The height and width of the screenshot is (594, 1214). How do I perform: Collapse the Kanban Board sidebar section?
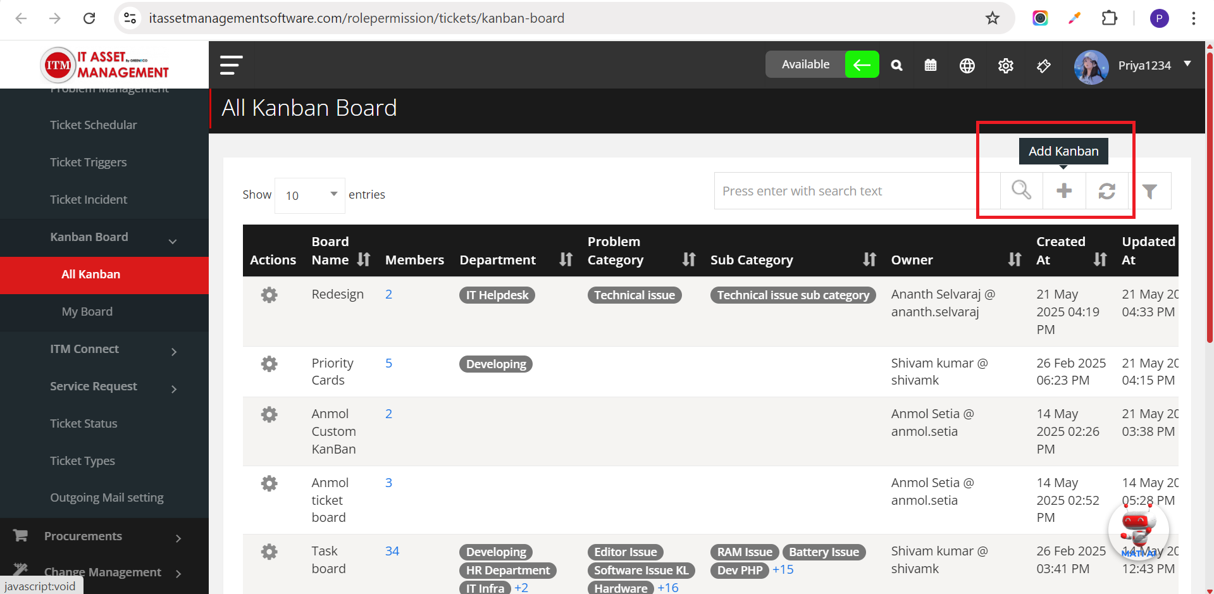[x=173, y=240]
